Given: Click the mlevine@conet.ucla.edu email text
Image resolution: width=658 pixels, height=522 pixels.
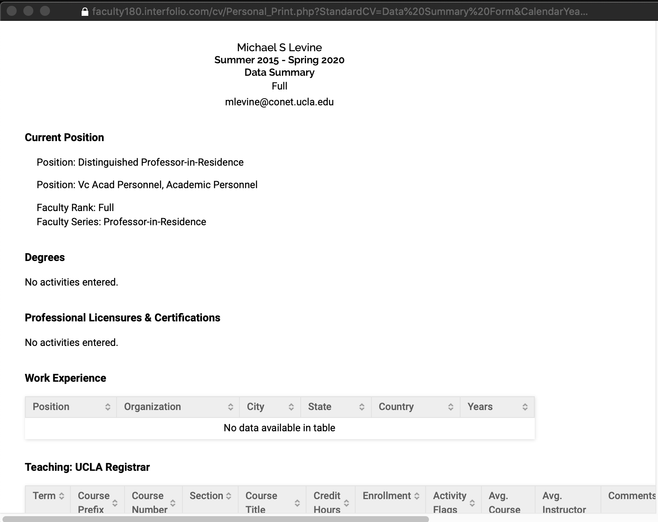Looking at the screenshot, I should pyautogui.click(x=279, y=102).
